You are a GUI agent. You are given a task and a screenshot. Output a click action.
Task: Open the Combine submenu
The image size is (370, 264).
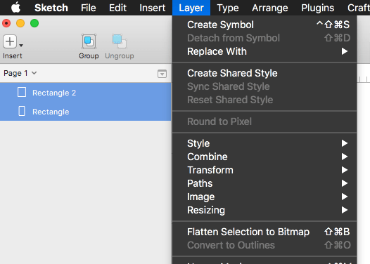(x=264, y=157)
